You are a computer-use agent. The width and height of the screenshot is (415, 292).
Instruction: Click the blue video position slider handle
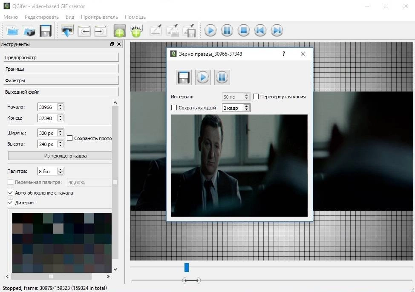pyautogui.click(x=187, y=267)
